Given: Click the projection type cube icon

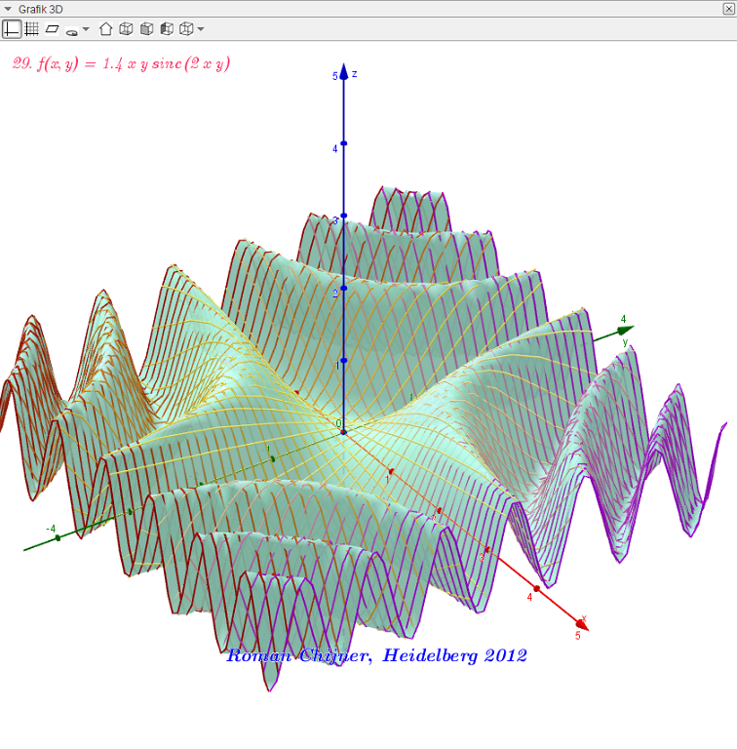Looking at the screenshot, I should point(186,29).
